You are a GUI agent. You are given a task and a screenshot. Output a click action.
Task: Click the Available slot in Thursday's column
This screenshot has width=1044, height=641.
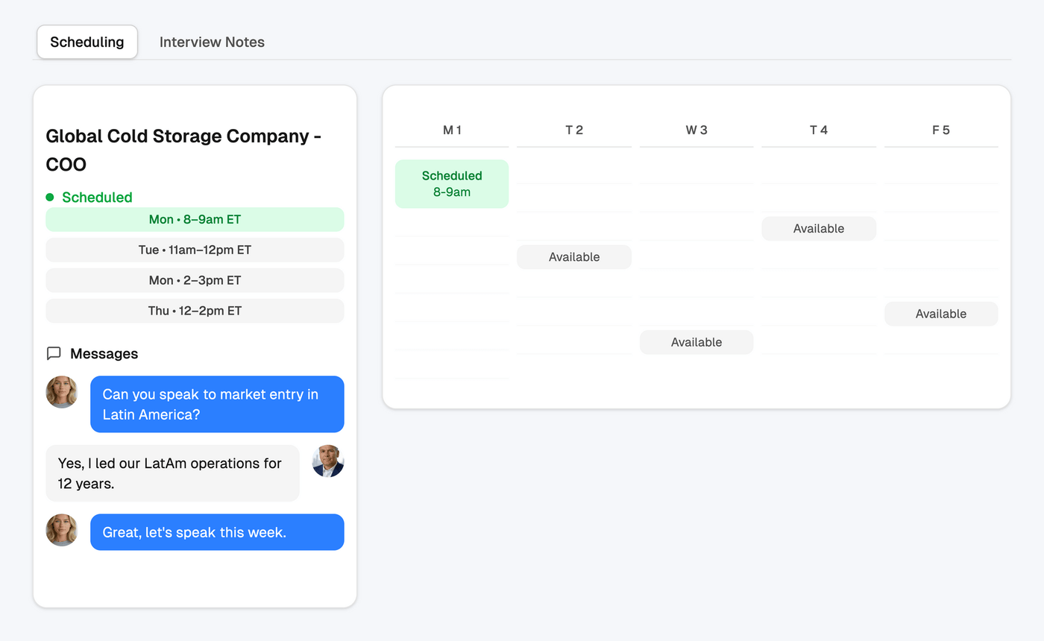(x=819, y=229)
